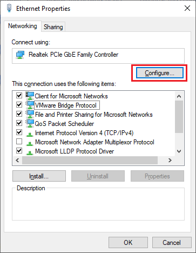Click the Install button
Screen dimensions: 196x253
click(x=39, y=176)
